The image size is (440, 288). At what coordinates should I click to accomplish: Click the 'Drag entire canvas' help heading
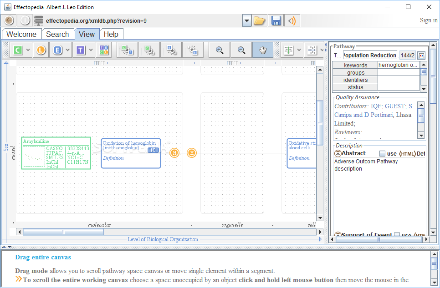click(43, 258)
